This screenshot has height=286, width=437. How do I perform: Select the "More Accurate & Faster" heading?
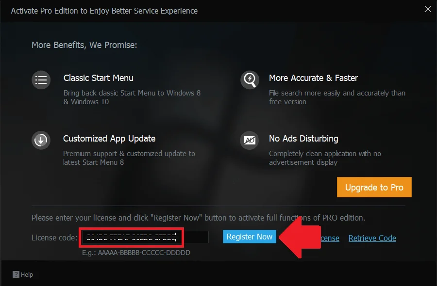313,78
